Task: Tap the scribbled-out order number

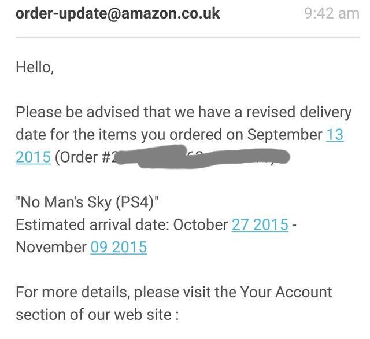Action: [x=203, y=156]
